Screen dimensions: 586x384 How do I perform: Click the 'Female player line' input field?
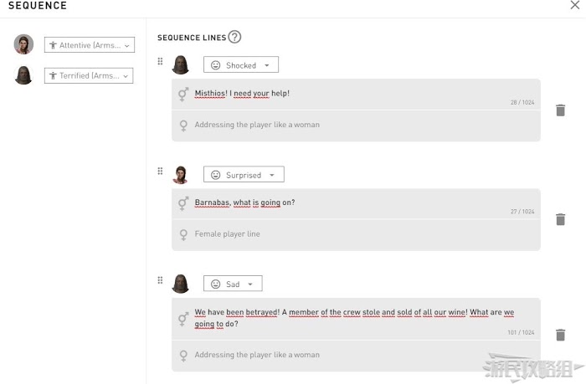[x=356, y=235]
